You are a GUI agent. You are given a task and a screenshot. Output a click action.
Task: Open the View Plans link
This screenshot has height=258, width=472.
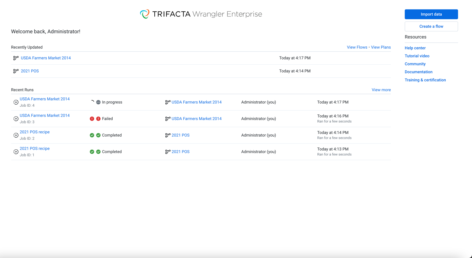coord(381,47)
